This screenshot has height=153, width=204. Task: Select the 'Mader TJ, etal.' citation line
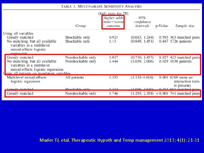(120, 140)
